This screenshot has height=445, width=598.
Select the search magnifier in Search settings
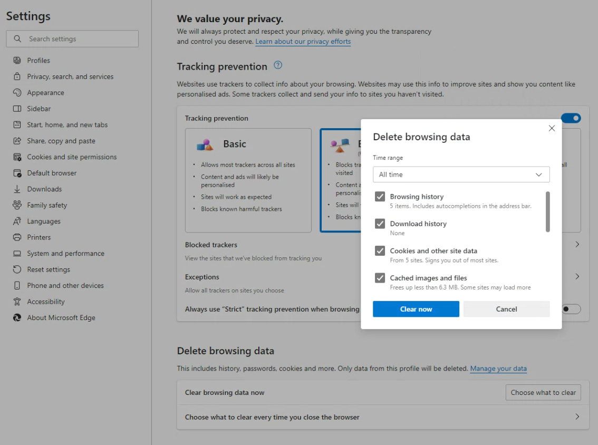pyautogui.click(x=17, y=38)
